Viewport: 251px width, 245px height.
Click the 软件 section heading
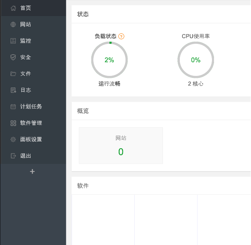click(83, 186)
